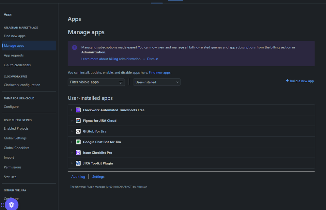Click the Clockwork Automated Timesheets app icon
326x210 pixels.
pos(78,110)
